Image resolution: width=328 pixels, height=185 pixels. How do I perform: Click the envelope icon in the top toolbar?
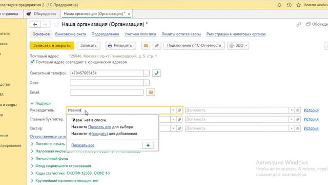(x=146, y=46)
